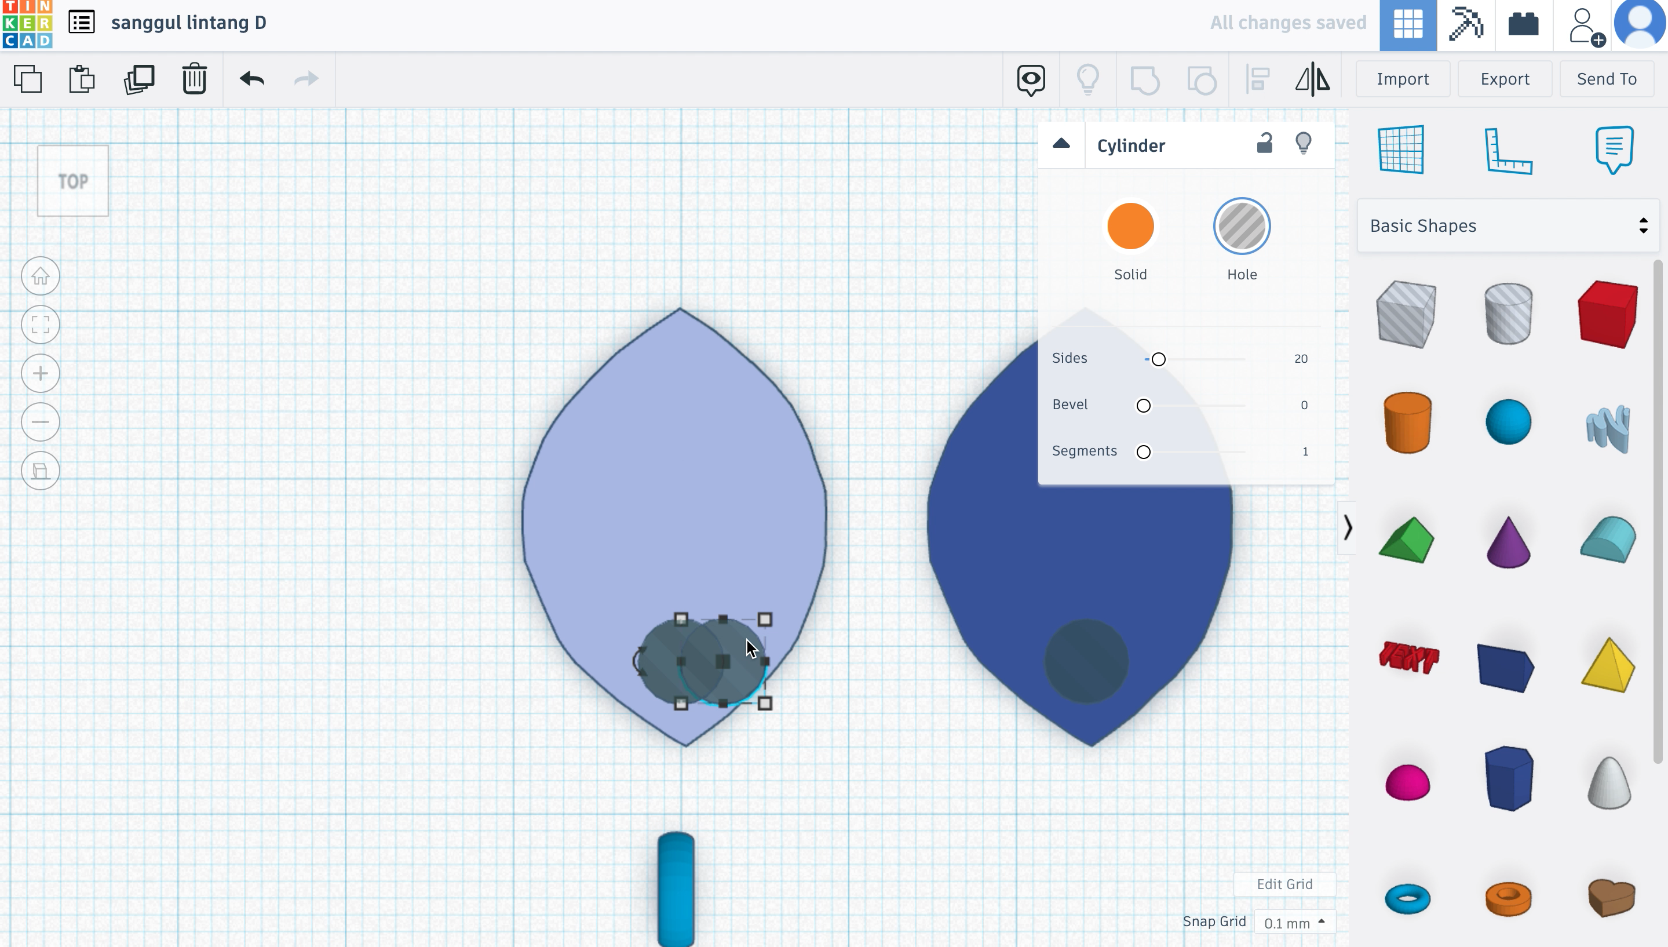Enable Bevel option on cylinder
Image resolution: width=1668 pixels, height=947 pixels.
coord(1143,405)
